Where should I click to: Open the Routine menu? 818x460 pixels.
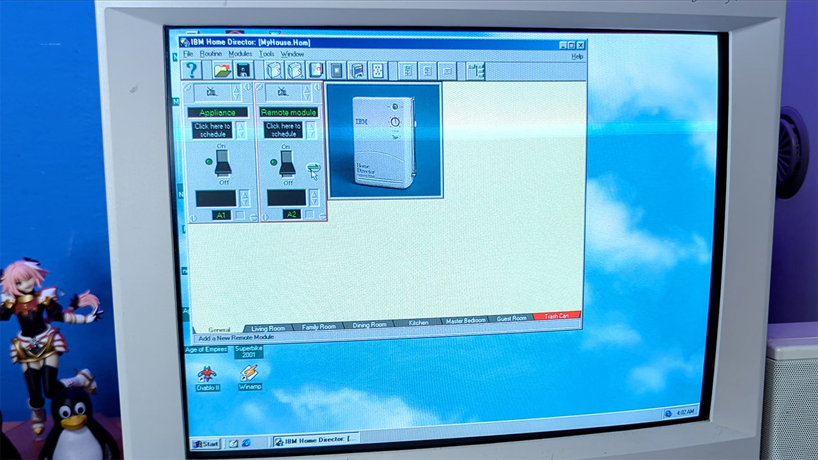(211, 54)
